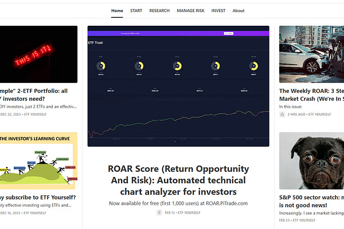Click the 'effective investing using ETFs' excerpt
Image resolution: width=344 pixels, height=229 pixels.
36,206
